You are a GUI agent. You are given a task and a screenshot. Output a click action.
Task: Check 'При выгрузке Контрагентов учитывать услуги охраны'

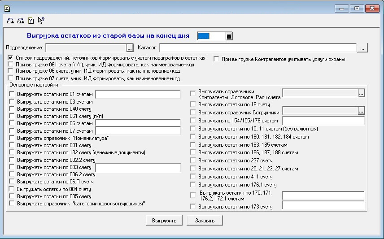click(216, 59)
